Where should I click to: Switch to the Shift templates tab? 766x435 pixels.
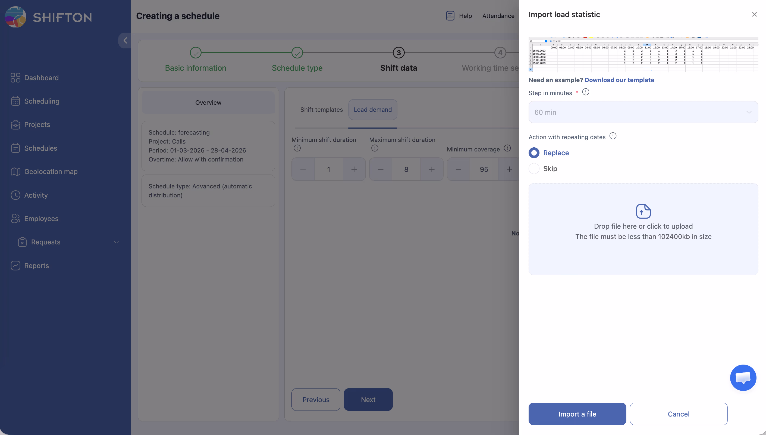point(321,110)
